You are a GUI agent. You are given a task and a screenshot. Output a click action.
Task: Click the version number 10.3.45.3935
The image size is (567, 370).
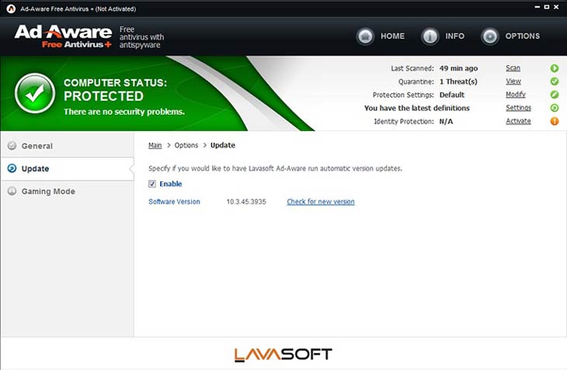246,202
